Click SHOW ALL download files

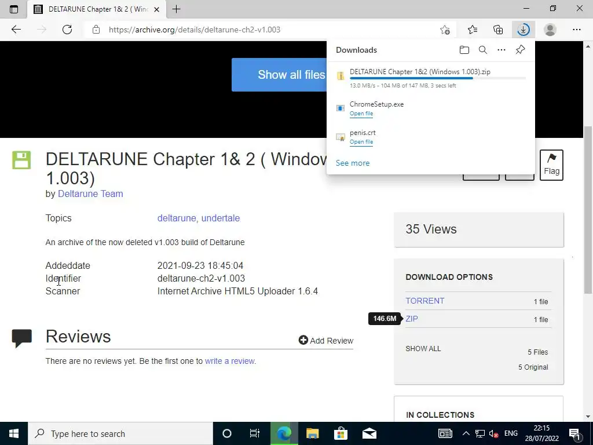pos(423,348)
